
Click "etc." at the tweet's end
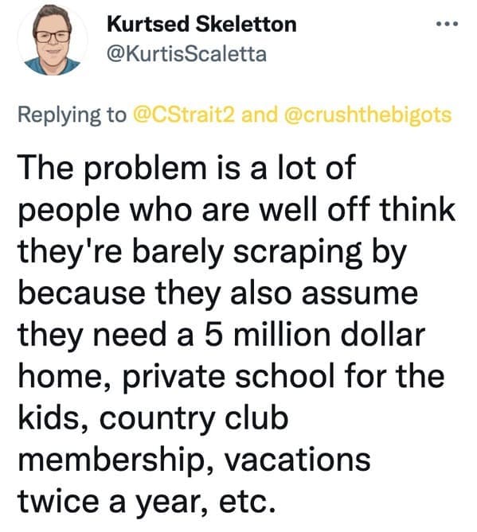point(247,503)
